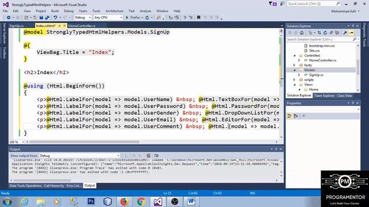Open the Call Hierarchy tab
Image resolution: width=369 pixels, height=207 pixels.
[54, 186]
